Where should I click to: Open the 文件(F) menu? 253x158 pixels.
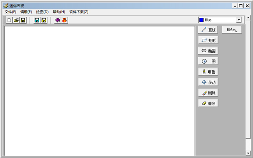pos(10,12)
